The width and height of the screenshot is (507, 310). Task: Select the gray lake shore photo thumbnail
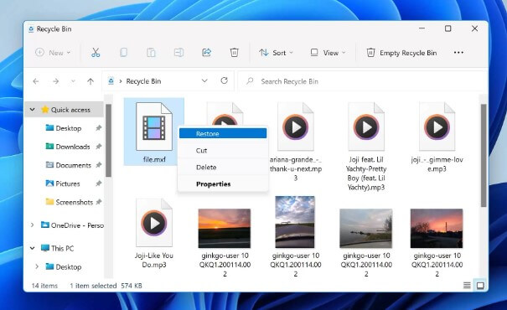tap(366, 228)
